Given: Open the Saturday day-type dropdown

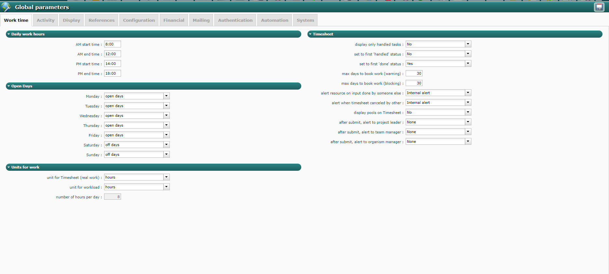Looking at the screenshot, I should tap(166, 145).
